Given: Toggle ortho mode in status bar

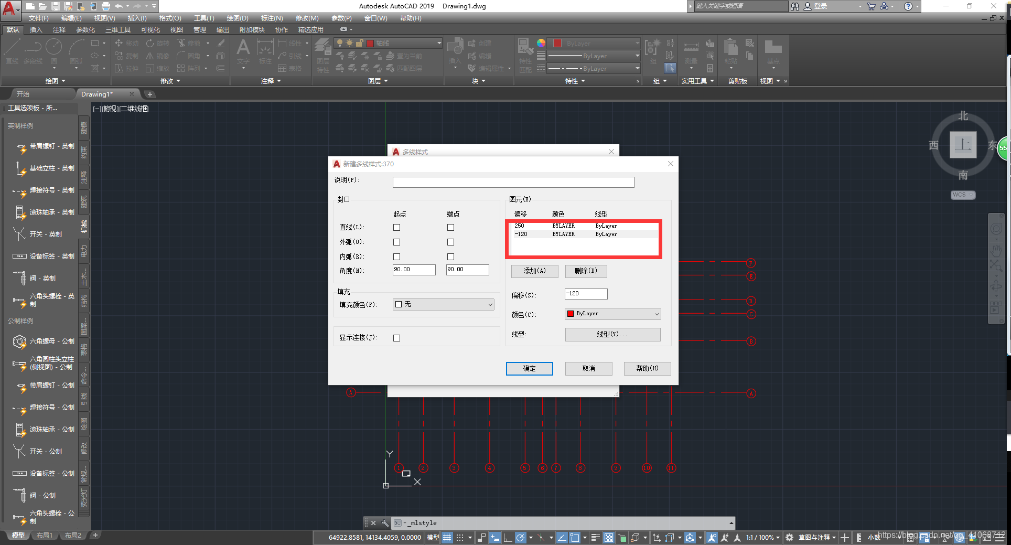Looking at the screenshot, I should point(507,537).
